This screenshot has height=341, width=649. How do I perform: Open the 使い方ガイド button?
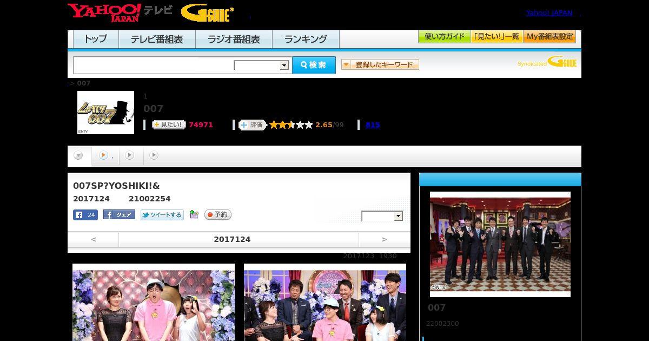pyautogui.click(x=444, y=37)
